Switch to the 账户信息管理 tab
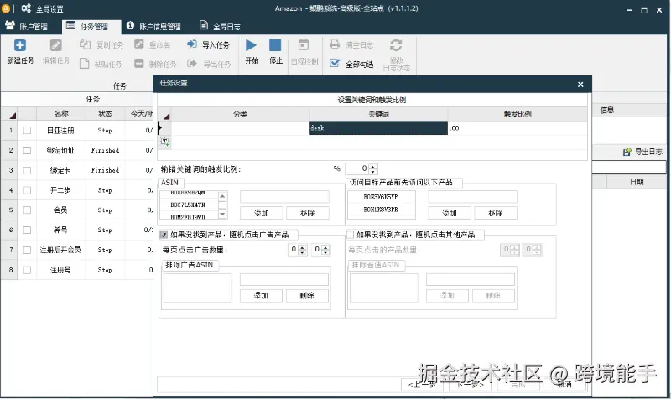The width and height of the screenshot is (671, 399). [154, 27]
